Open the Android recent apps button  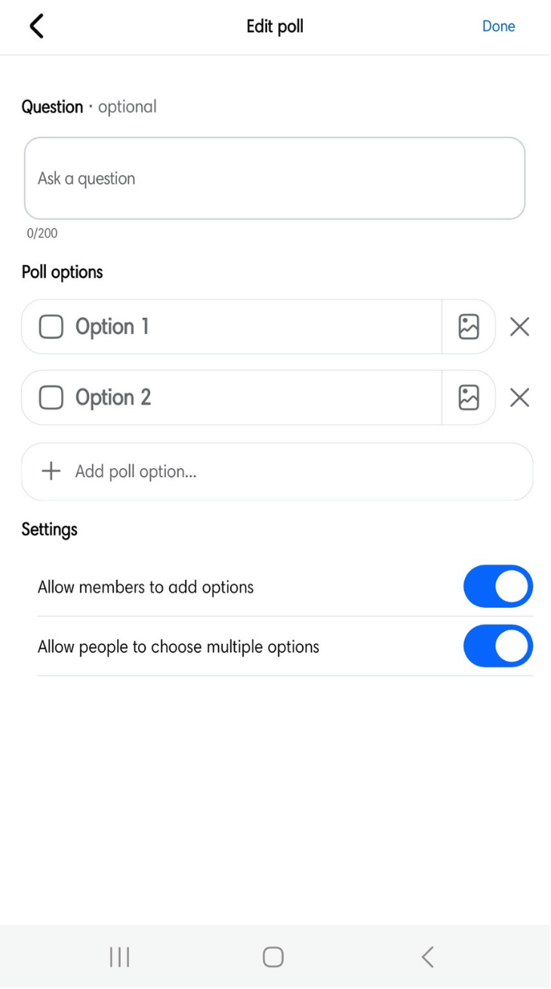(119, 957)
